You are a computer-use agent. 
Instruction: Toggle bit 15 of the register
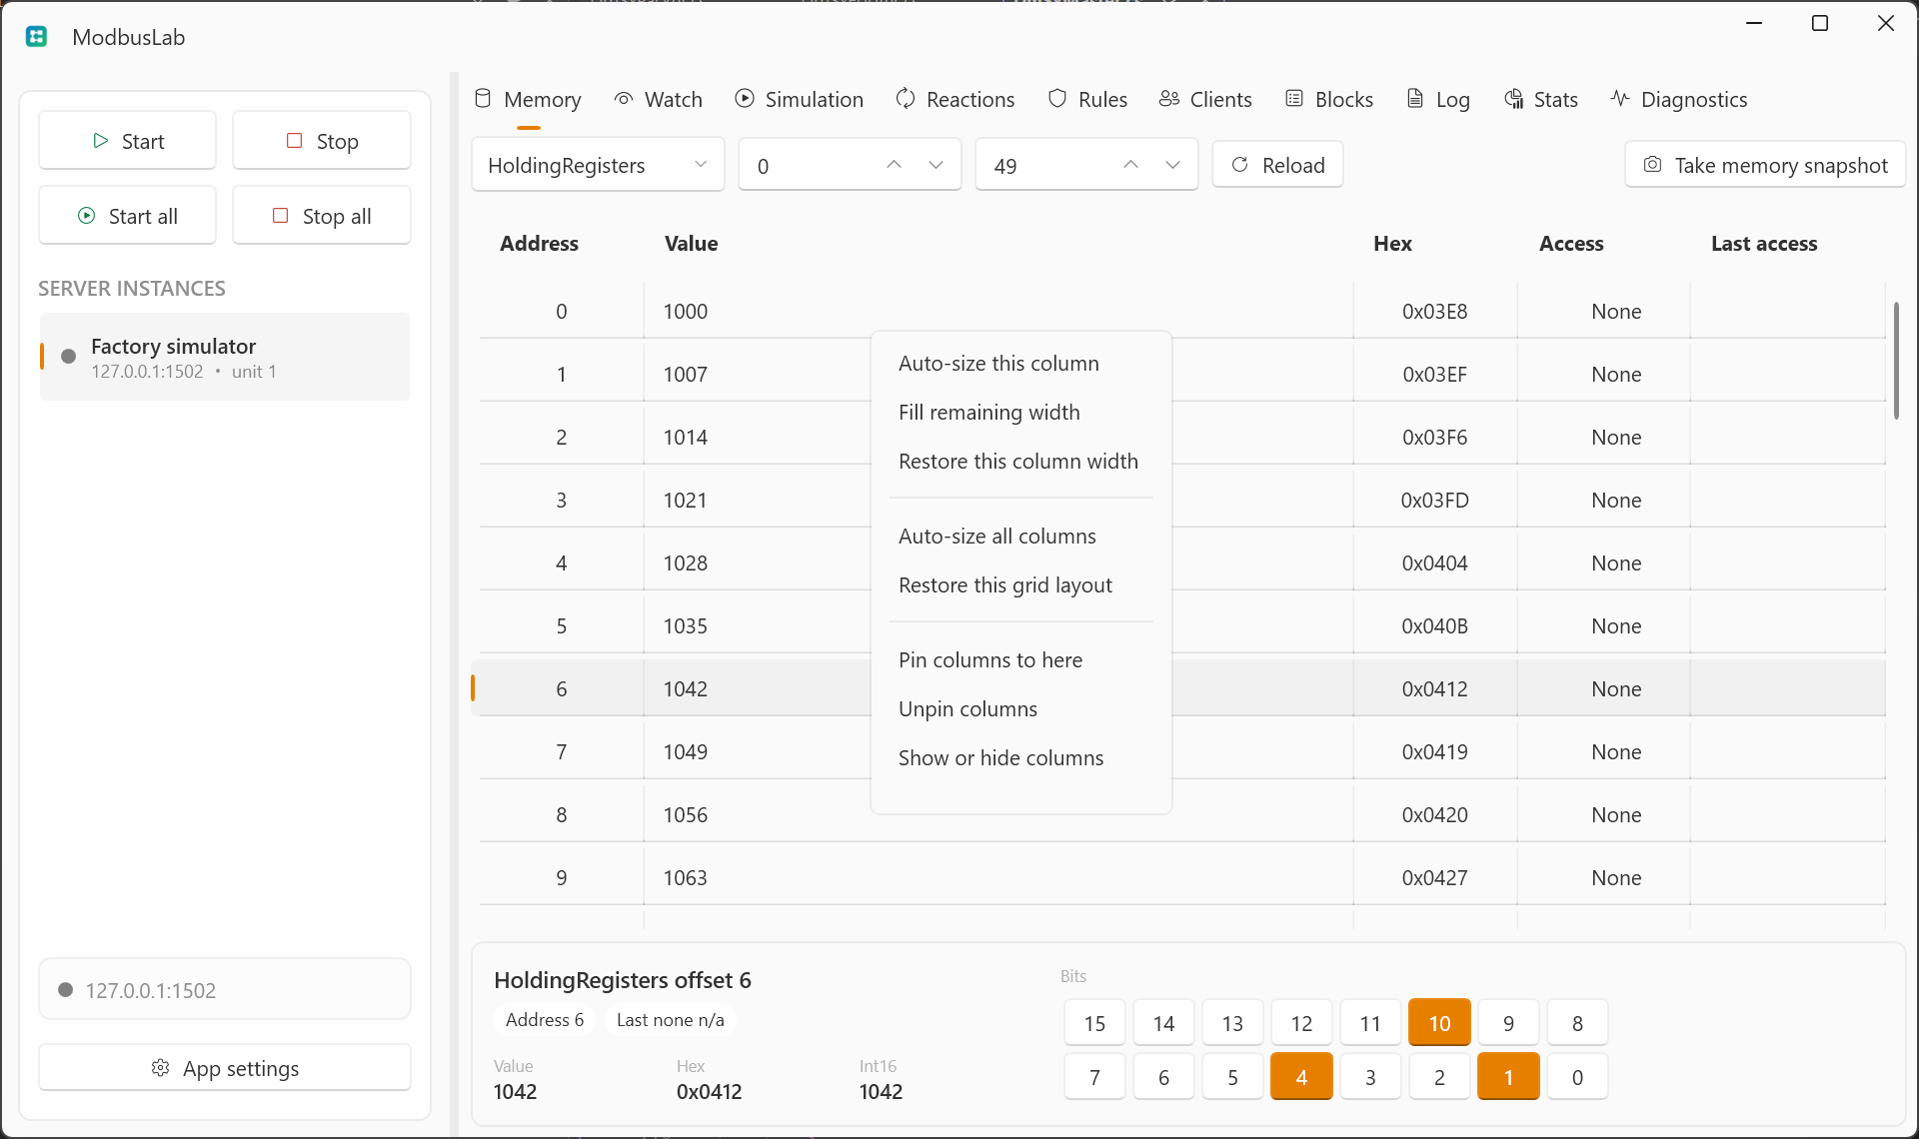(x=1094, y=1023)
